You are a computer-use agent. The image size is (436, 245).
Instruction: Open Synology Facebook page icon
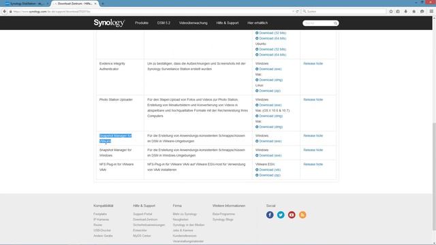(270, 215)
